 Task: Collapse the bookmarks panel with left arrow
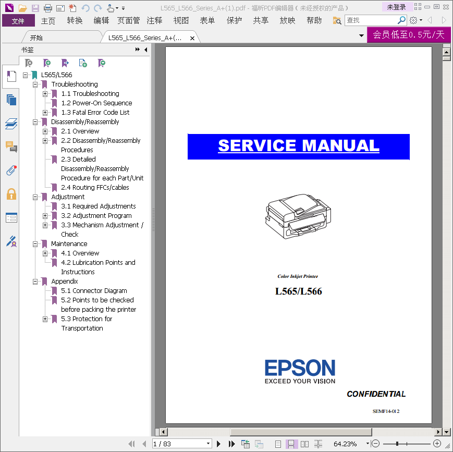[x=146, y=50]
